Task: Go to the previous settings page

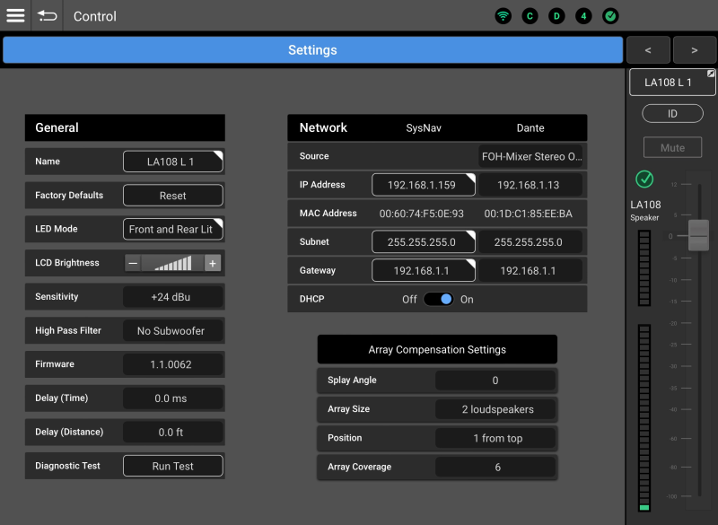Action: (646, 50)
